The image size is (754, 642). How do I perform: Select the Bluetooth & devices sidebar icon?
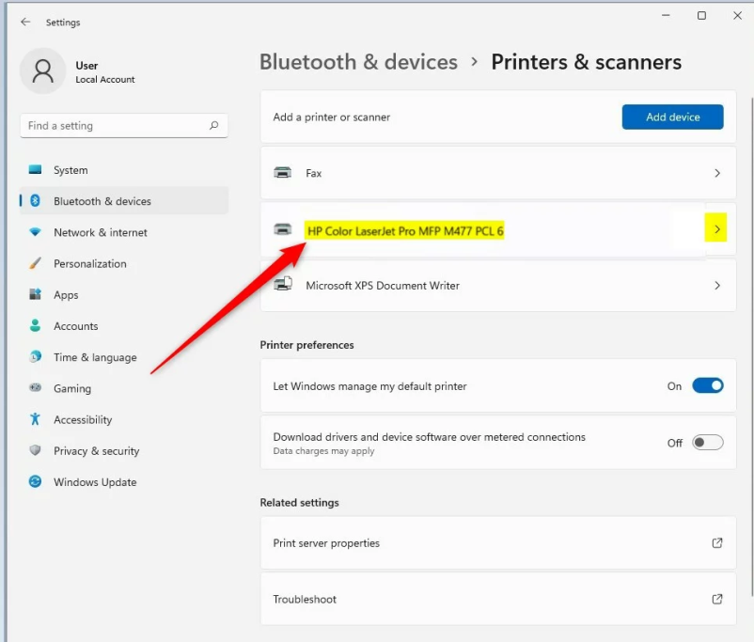[34, 201]
